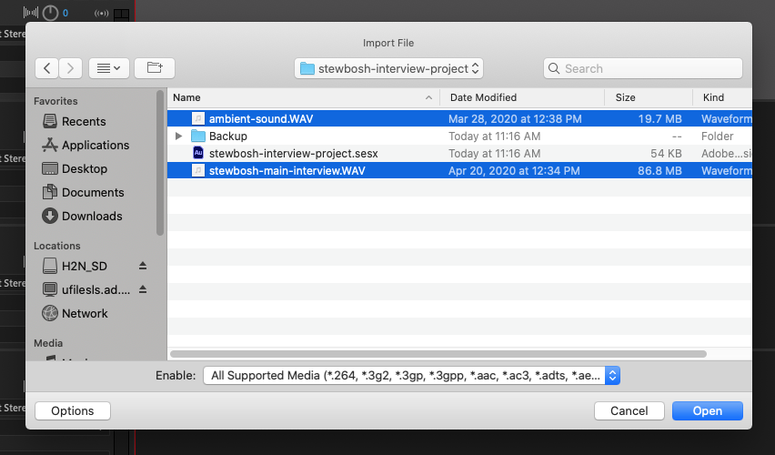Open the ufilesls.ad network volume
The width and height of the screenshot is (775, 455).
tap(96, 289)
